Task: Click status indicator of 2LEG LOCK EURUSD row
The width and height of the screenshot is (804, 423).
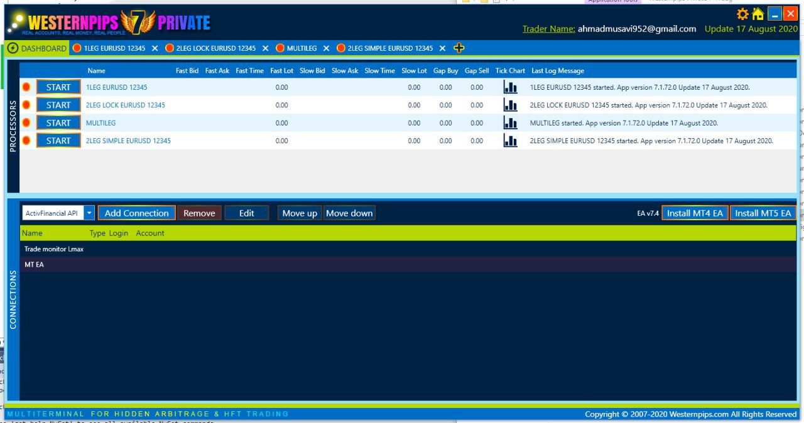Action: click(x=26, y=105)
